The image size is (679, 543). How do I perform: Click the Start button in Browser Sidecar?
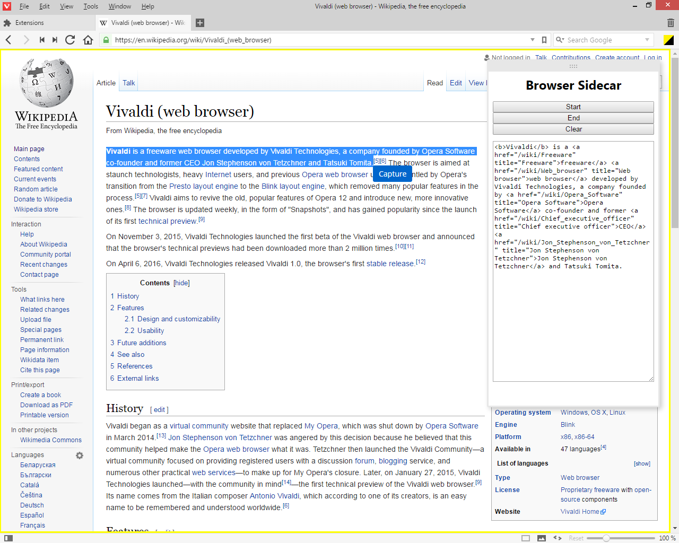click(x=573, y=107)
